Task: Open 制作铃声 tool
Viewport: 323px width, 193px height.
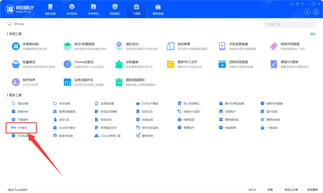Action: [25, 82]
